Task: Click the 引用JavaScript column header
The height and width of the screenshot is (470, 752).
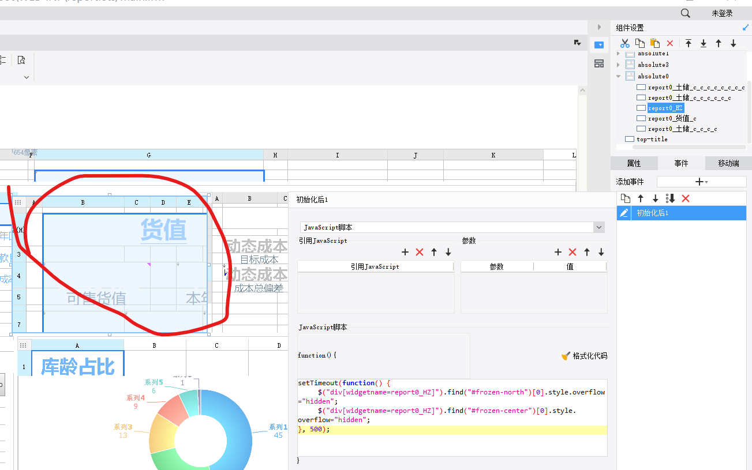Action: 375,266
